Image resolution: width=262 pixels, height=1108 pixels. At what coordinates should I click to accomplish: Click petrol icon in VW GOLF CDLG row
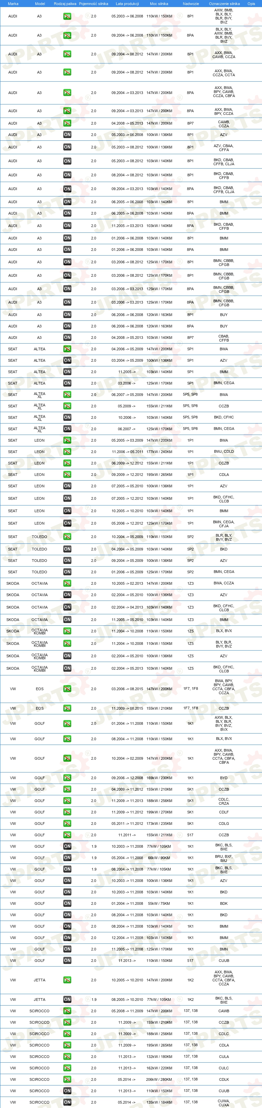click(x=67, y=823)
